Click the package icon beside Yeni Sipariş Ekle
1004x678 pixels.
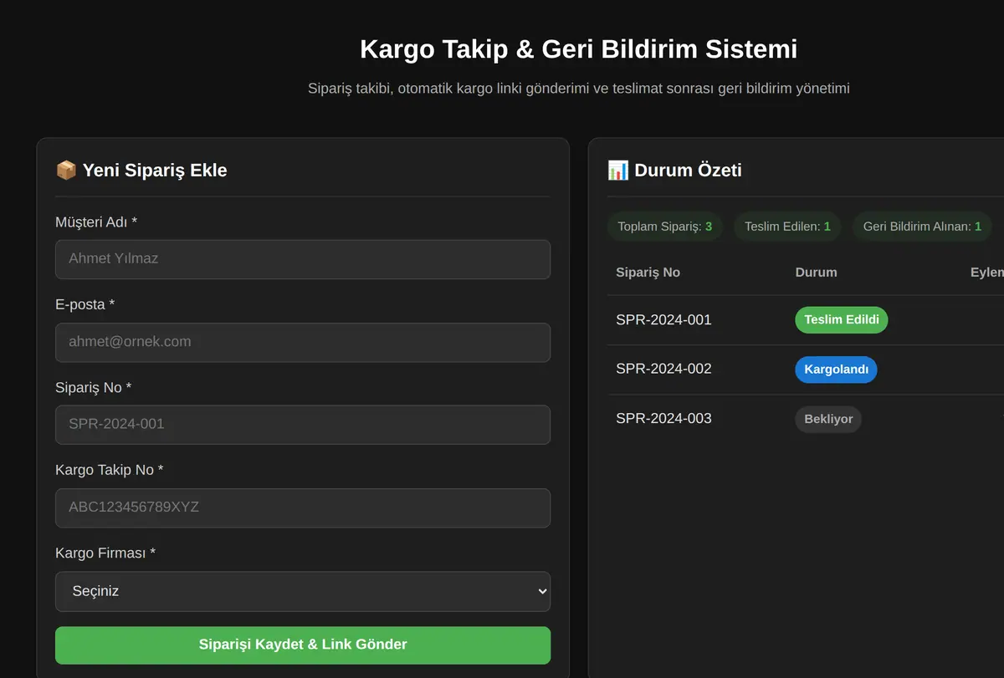66,171
